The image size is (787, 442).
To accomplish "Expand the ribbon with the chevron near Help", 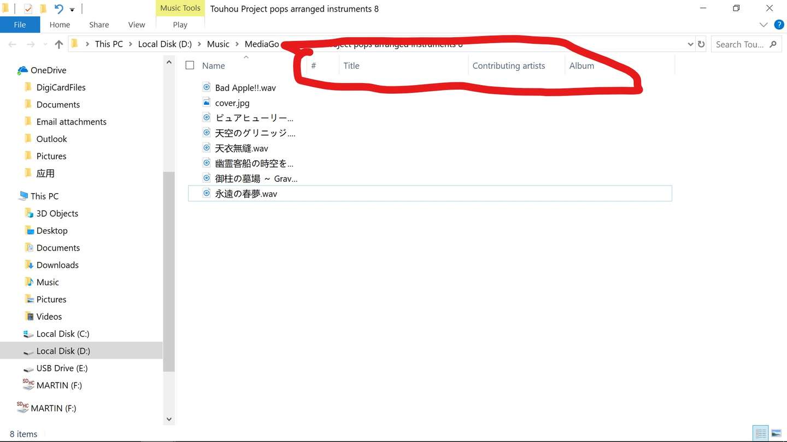I will (763, 25).
